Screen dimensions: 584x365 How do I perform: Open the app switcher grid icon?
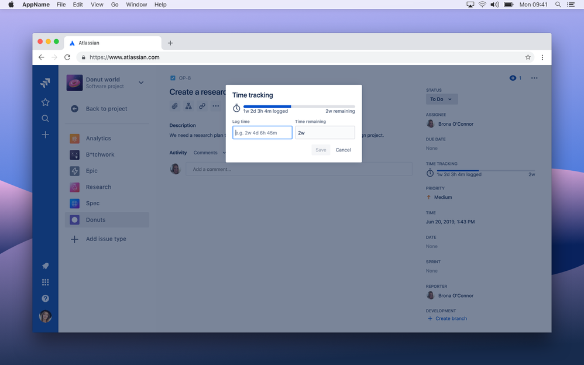point(46,283)
